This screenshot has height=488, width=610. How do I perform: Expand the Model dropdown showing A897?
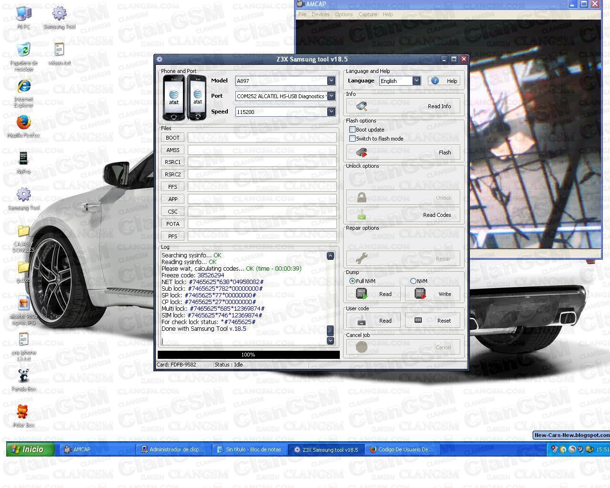point(331,81)
